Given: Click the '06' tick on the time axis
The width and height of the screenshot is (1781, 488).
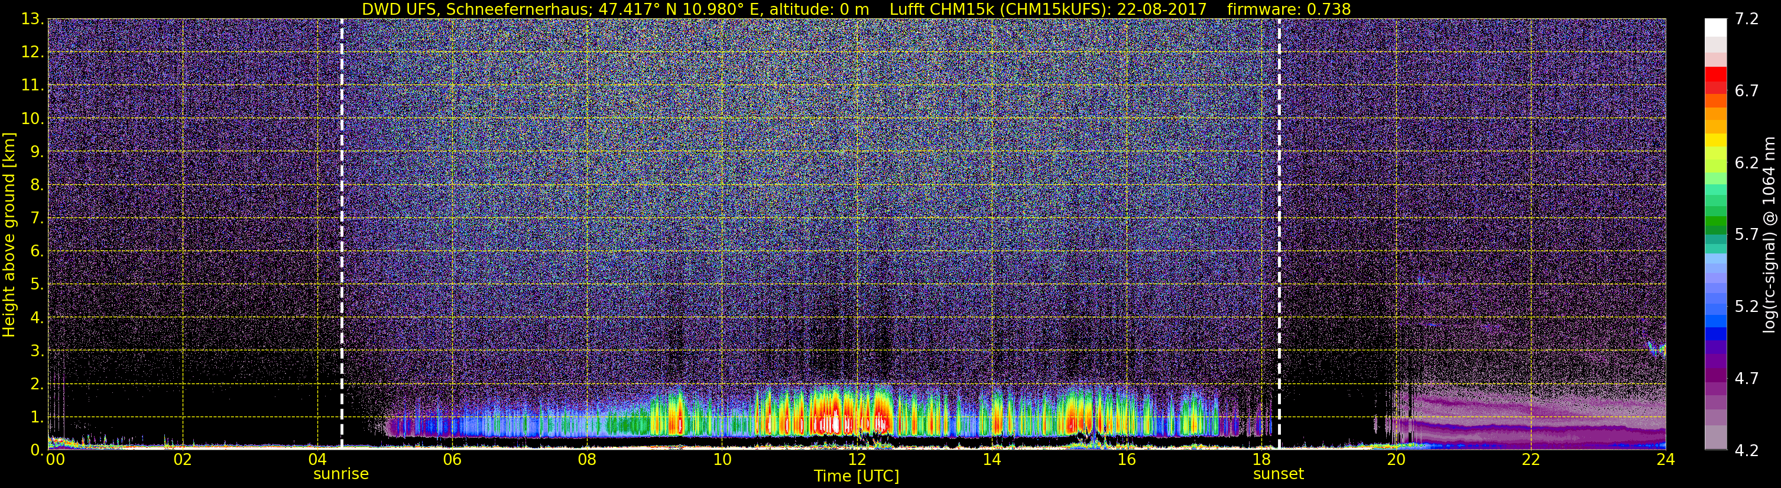Looking at the screenshot, I should (452, 460).
